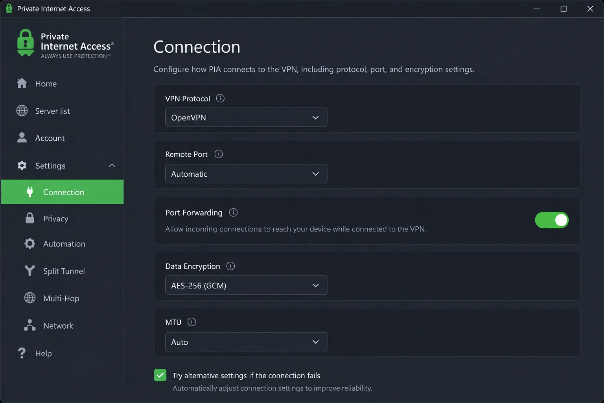
Task: Show info for Port Forwarding
Action: pos(233,213)
